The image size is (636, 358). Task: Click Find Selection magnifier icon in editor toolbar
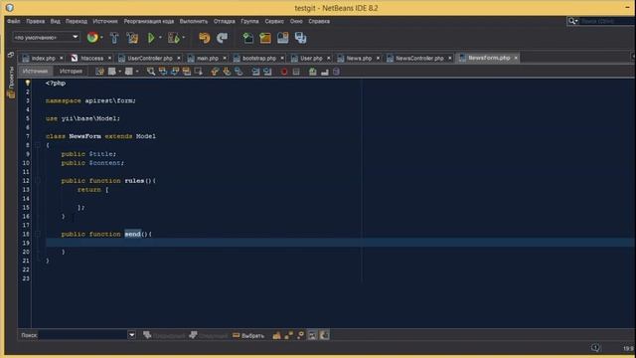pos(151,72)
